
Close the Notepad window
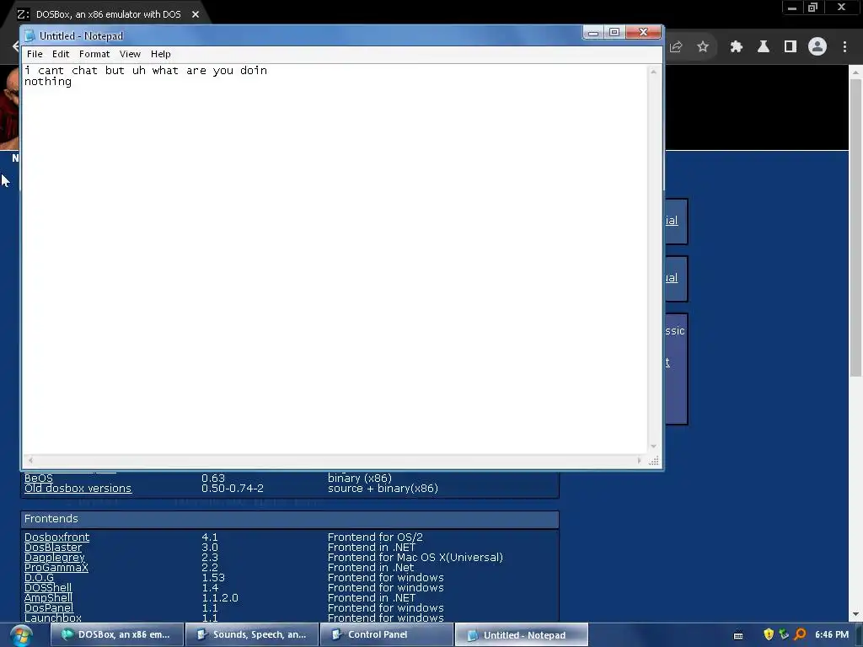[x=643, y=33]
